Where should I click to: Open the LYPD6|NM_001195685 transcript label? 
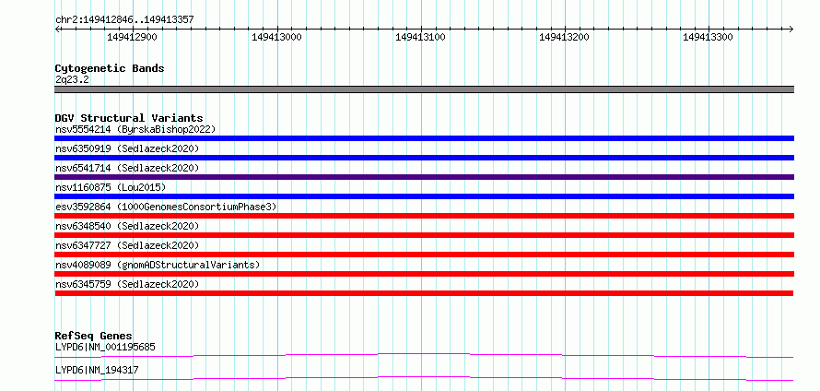point(105,347)
